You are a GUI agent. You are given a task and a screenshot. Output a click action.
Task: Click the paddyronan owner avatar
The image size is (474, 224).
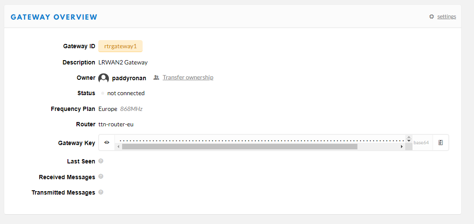[103, 78]
